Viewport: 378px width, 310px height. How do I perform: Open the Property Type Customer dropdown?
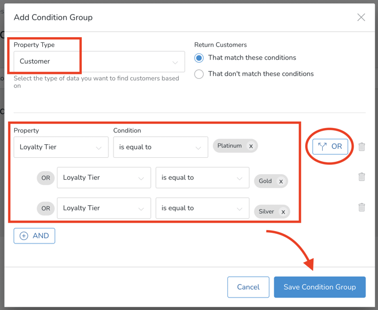[99, 61]
